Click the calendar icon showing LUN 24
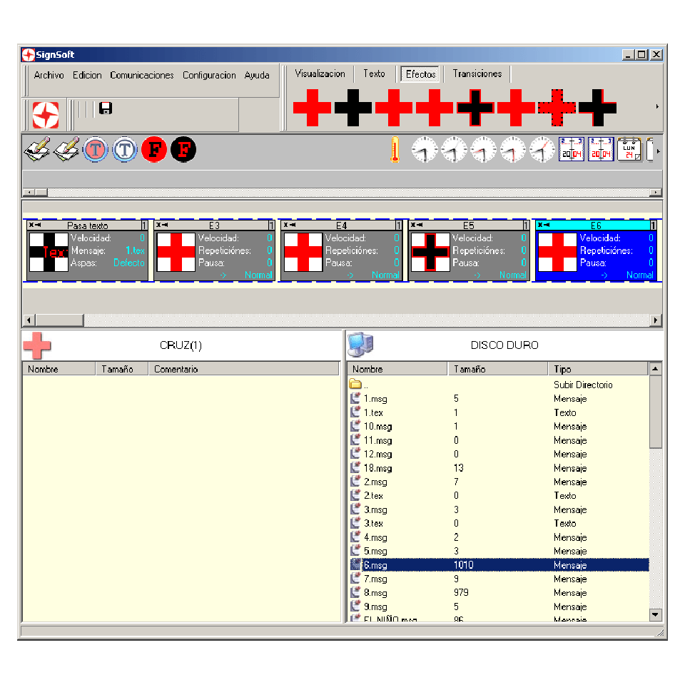Viewport: 685px width, 685px height. point(629,150)
